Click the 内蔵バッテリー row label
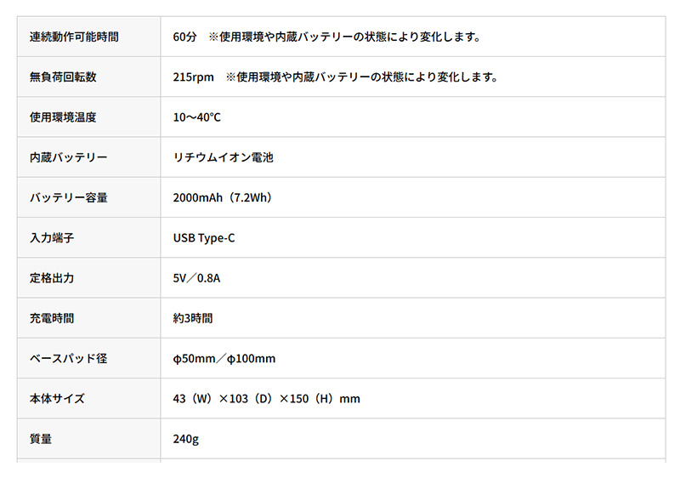 (68, 157)
